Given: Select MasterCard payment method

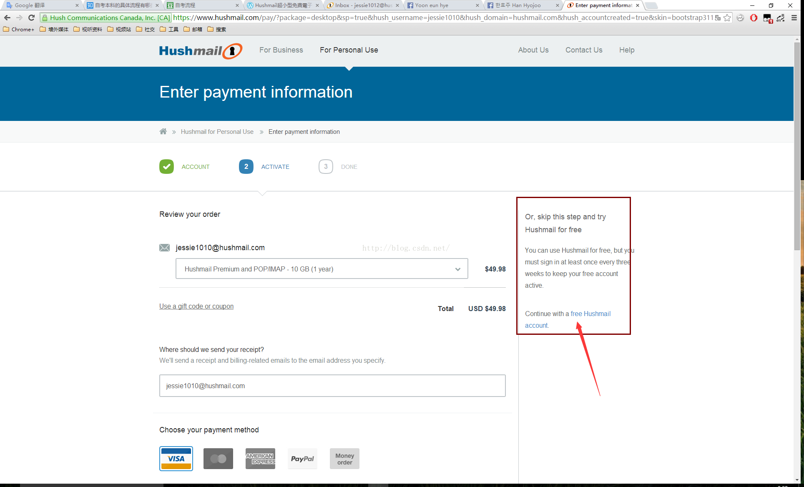Looking at the screenshot, I should point(218,459).
